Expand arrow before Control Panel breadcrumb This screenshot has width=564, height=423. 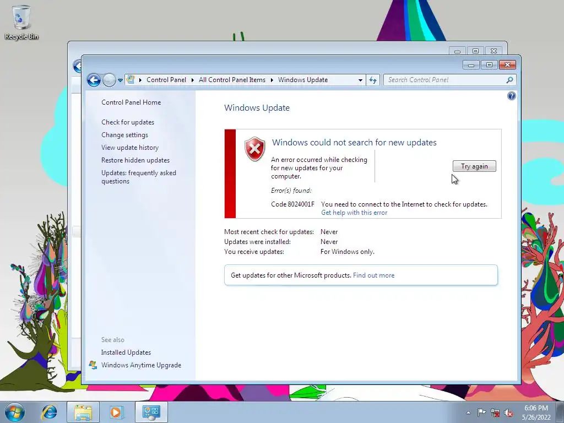(140, 80)
